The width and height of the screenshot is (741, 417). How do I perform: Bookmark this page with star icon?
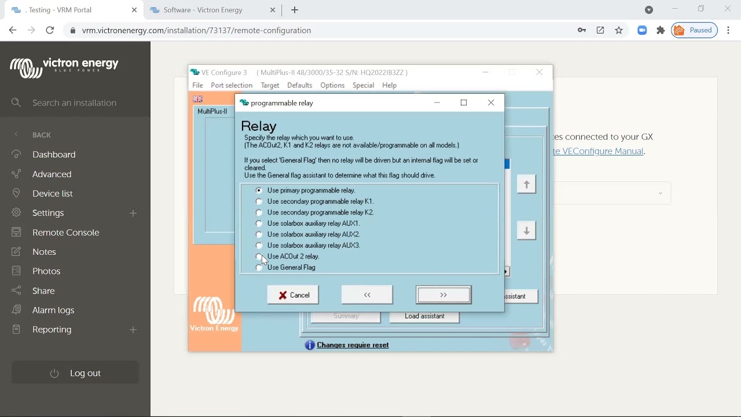(619, 30)
